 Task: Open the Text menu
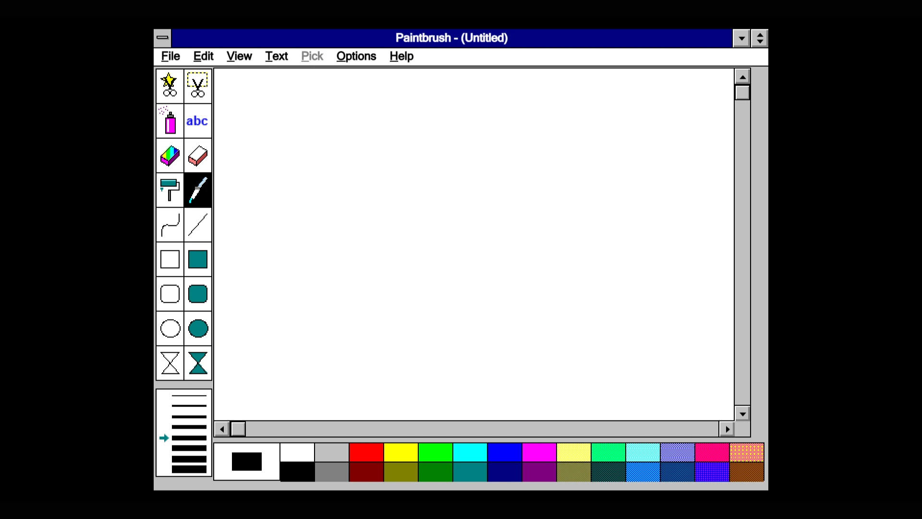[277, 56]
